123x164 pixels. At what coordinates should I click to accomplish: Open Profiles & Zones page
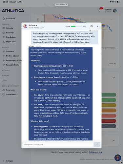coord(12,56)
